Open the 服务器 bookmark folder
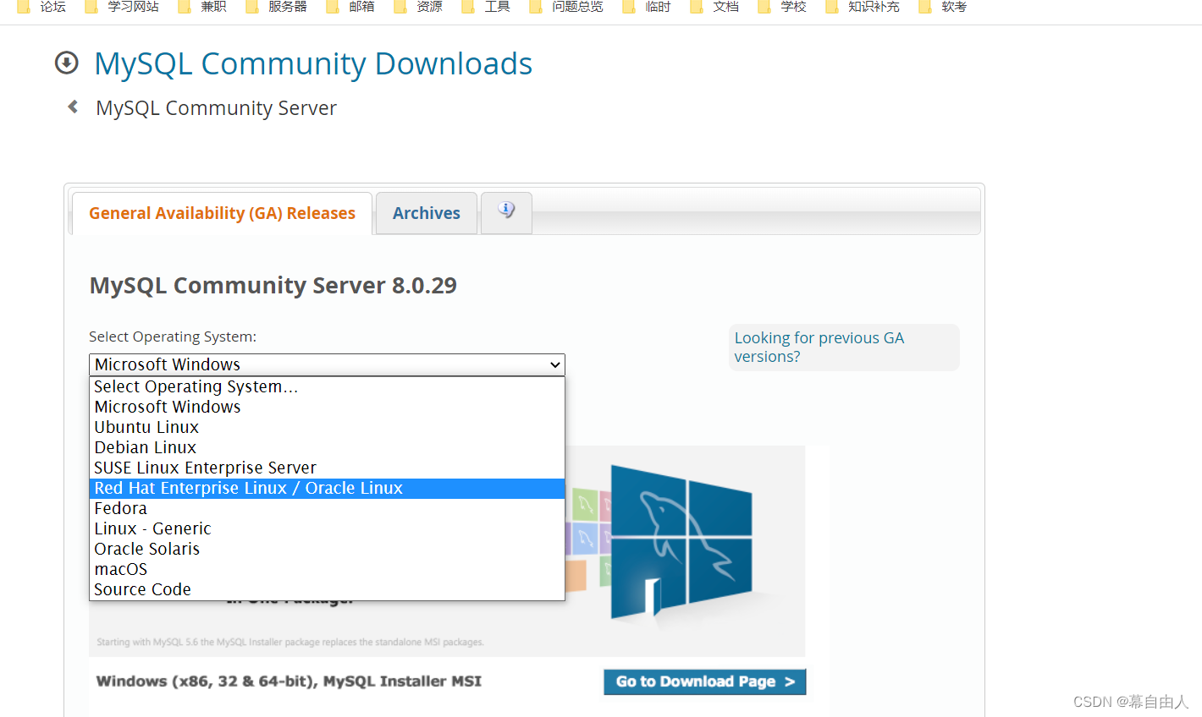1202x717 pixels. coord(277,7)
